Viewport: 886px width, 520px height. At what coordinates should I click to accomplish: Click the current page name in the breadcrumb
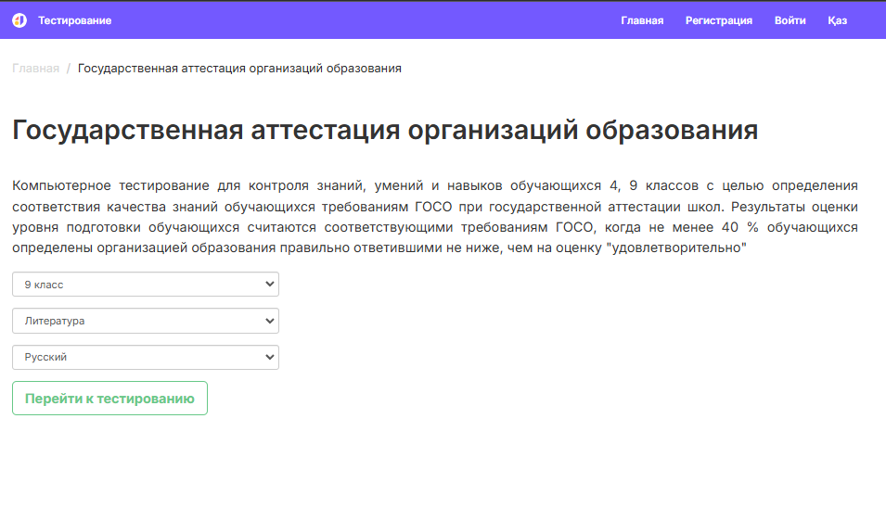click(x=239, y=69)
